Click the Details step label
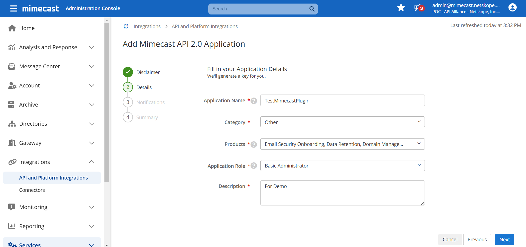526x247 pixels. click(144, 87)
